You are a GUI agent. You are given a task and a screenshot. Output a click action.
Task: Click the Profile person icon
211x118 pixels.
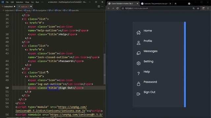(138, 43)
